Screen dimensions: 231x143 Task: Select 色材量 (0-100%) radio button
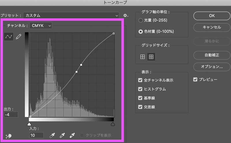pyautogui.click(x=141, y=32)
